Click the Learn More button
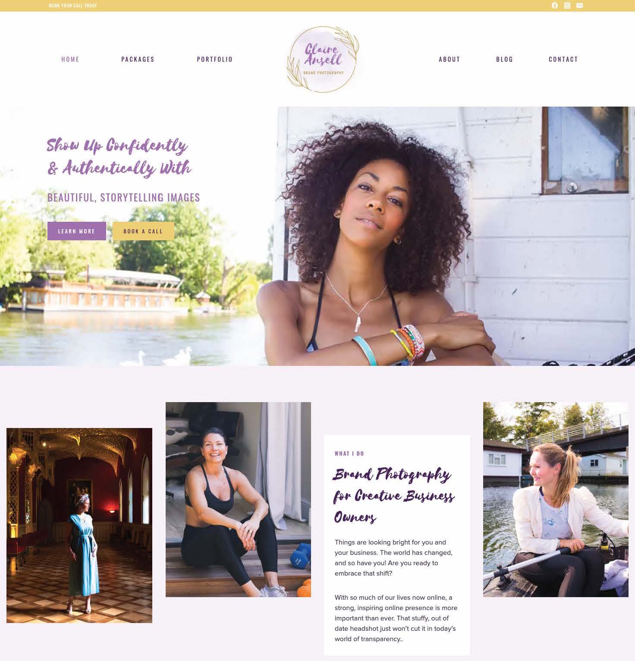This screenshot has height=661, width=635. 77,231
